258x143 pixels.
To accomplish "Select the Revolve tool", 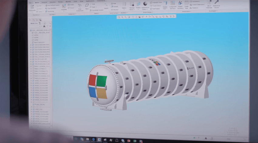I will (x=115, y=10).
